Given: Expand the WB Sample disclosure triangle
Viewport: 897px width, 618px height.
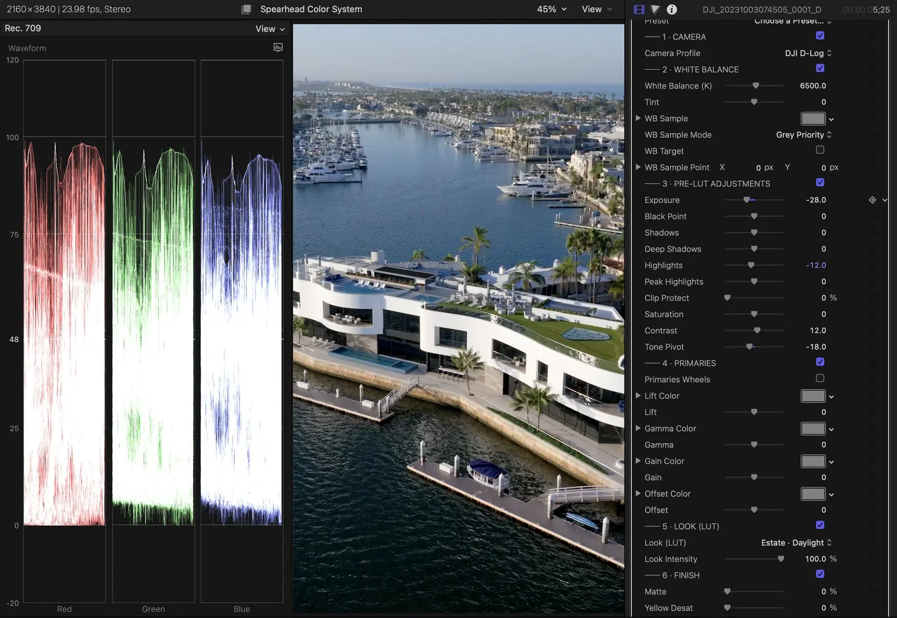Looking at the screenshot, I should pos(638,118).
